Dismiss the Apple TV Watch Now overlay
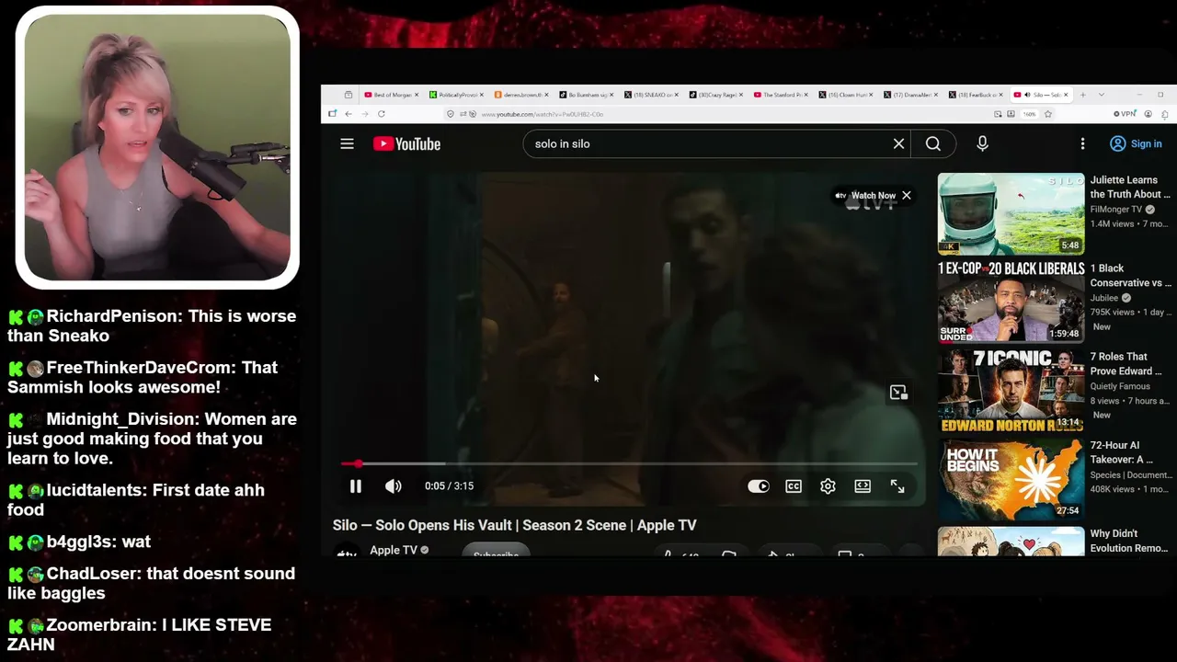Viewport: 1177px width, 662px height. (907, 195)
